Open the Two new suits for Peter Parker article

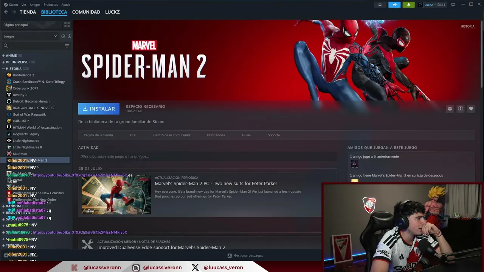click(x=216, y=184)
